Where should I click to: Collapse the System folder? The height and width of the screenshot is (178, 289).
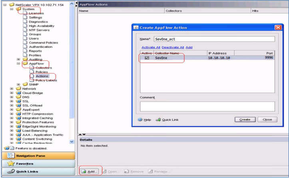tap(12, 9)
